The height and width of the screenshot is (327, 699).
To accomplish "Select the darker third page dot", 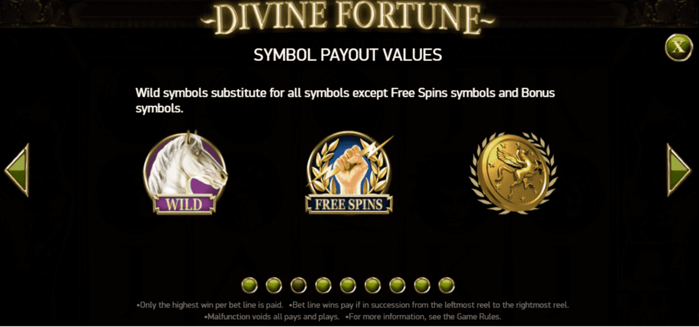I will pyautogui.click(x=298, y=285).
